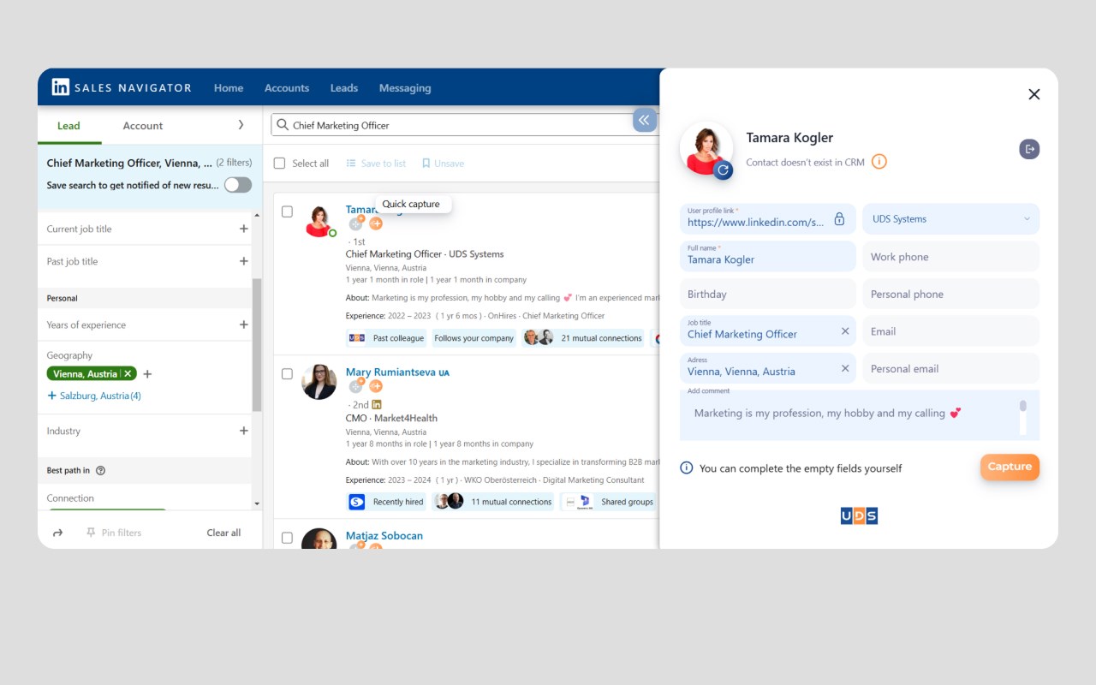Click Recently hired tag on Mary

tap(386, 502)
